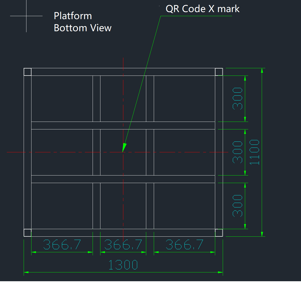
Task: Click the top-left corner square of frame
Action: [x=27, y=72]
